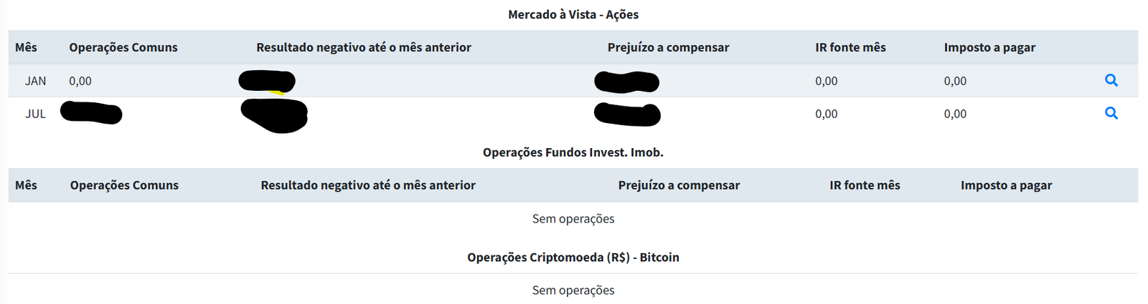Click Sem operações text under Fundos Imob.
This screenshot has width=1148, height=304.
573,219
